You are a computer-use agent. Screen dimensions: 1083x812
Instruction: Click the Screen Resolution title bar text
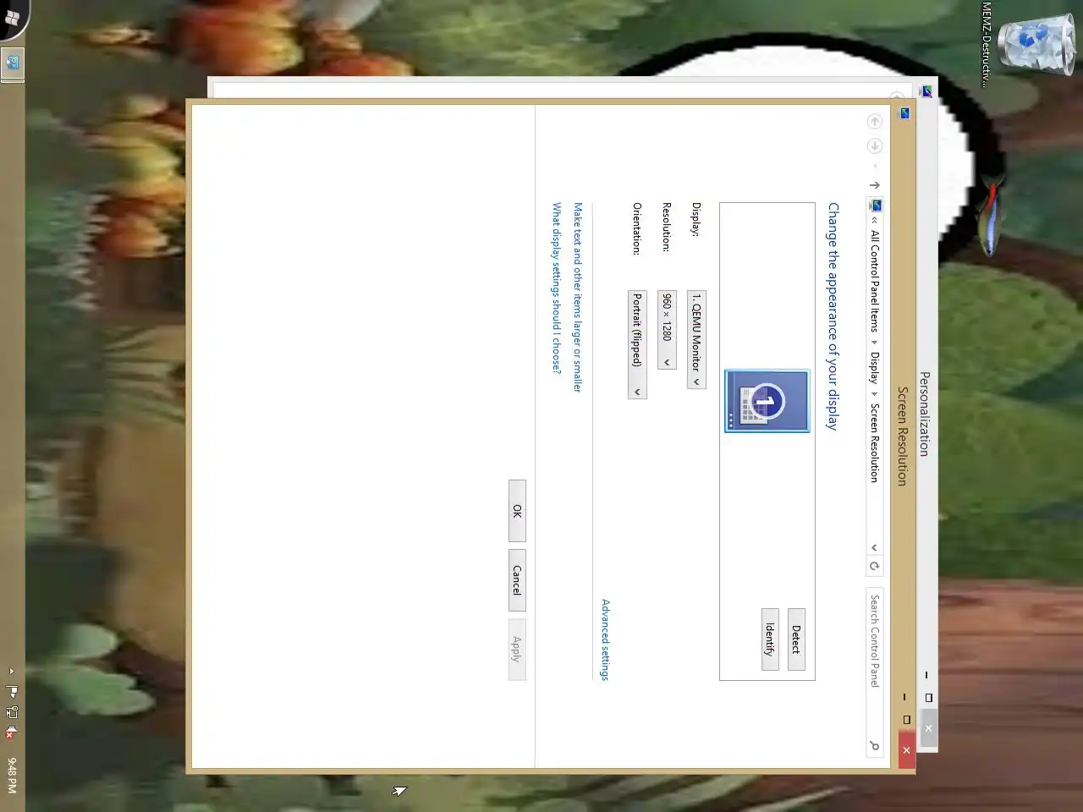[903, 436]
